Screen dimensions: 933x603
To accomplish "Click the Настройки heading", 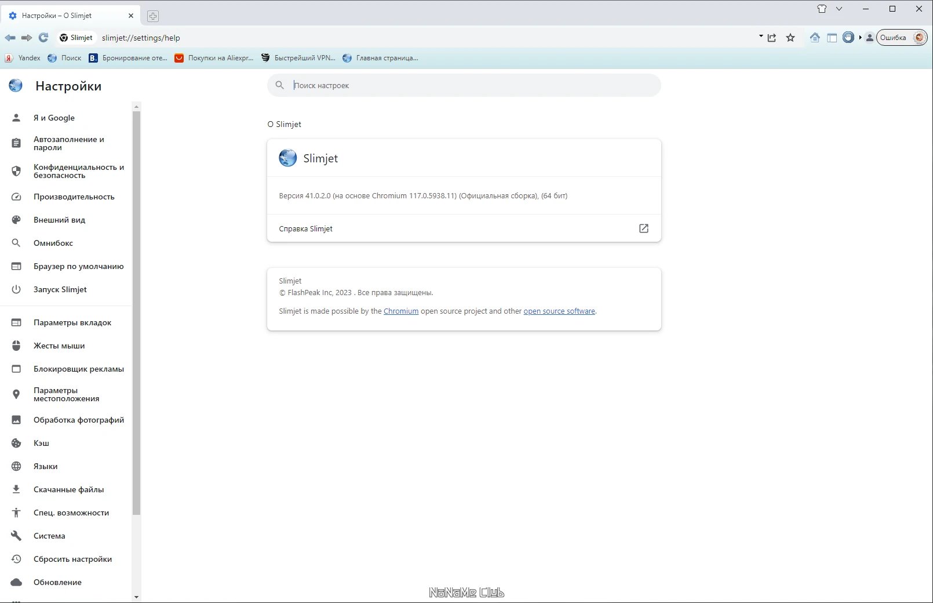I will click(68, 86).
